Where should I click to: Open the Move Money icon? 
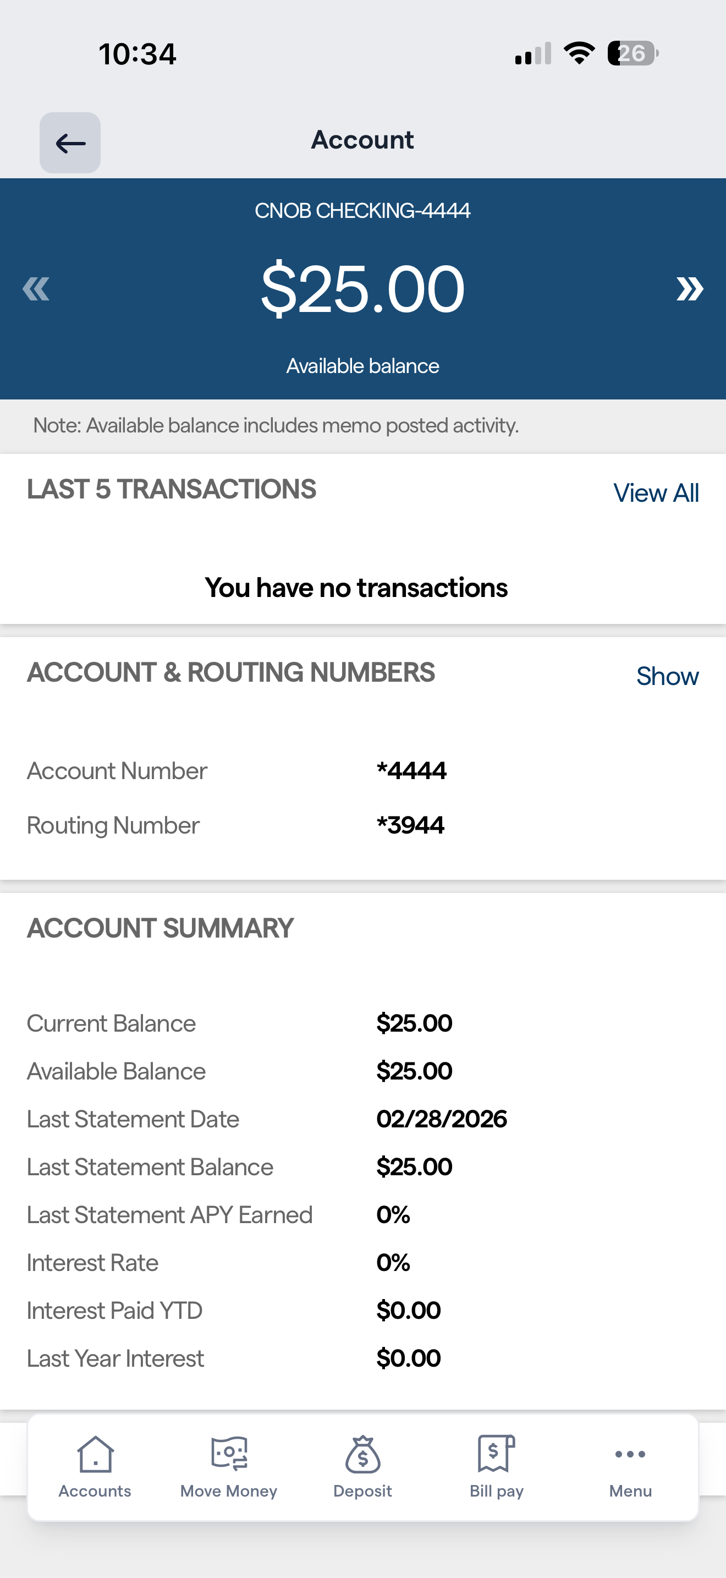tap(229, 1454)
